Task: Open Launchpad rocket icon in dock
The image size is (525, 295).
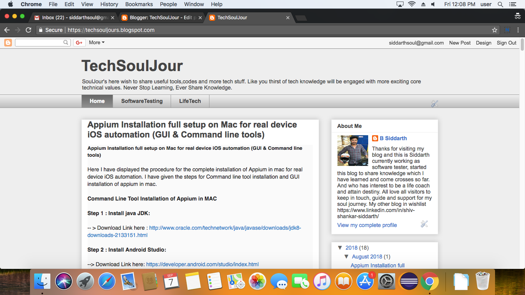Action: 85,282
